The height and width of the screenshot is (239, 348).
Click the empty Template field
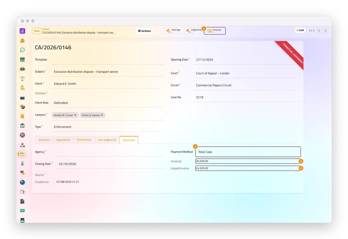click(108, 60)
